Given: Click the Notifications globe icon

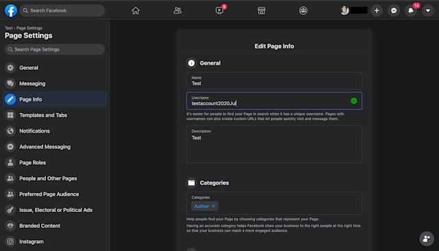Looking at the screenshot, I should click(10, 131).
